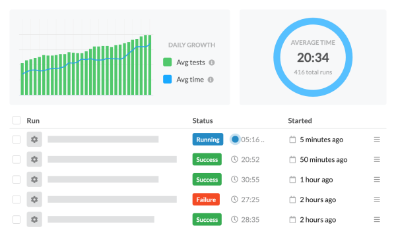The height and width of the screenshot is (237, 396).
Task: Click the gear icon of the 20:52 run
Action: point(34,159)
